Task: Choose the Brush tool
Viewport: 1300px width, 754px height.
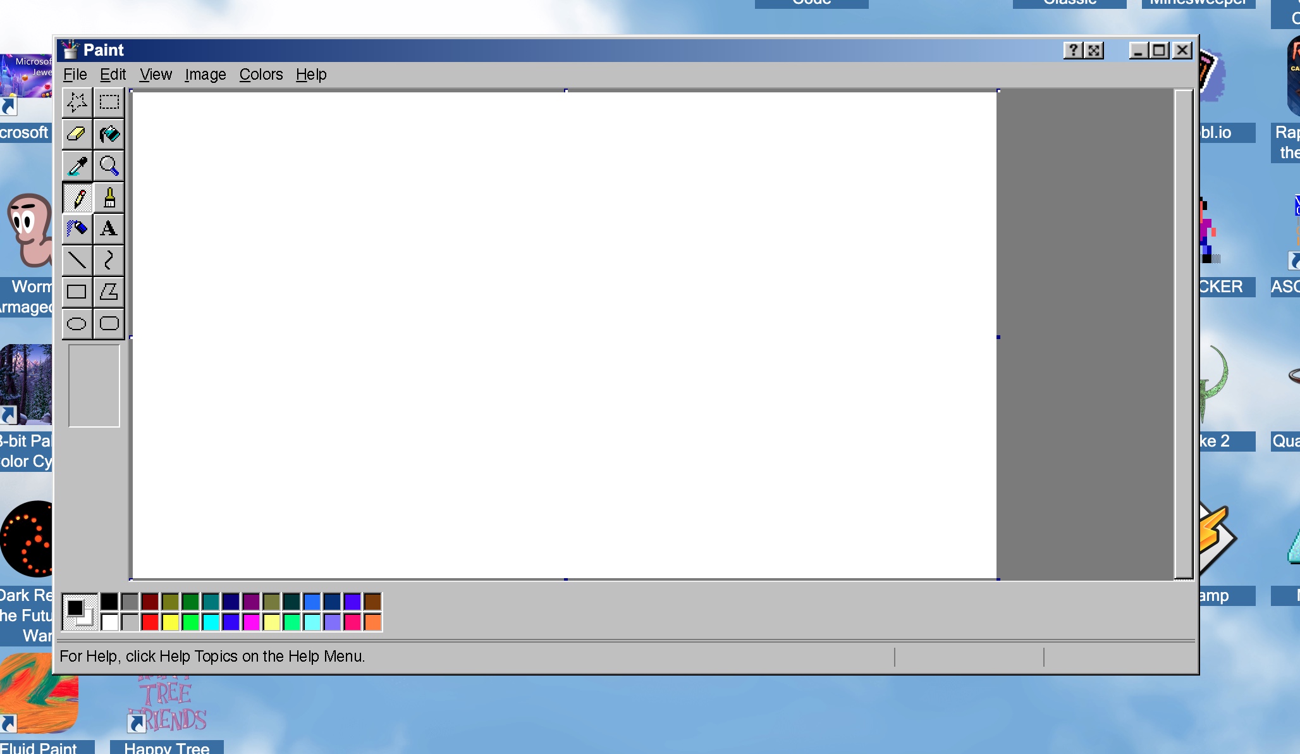Action: point(109,197)
